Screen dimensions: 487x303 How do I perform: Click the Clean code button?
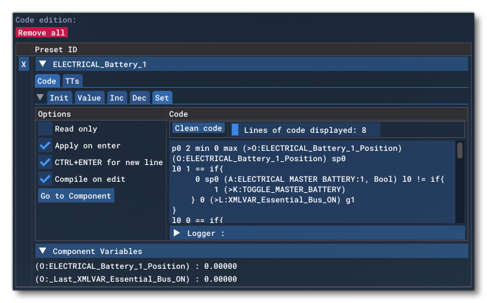(198, 128)
